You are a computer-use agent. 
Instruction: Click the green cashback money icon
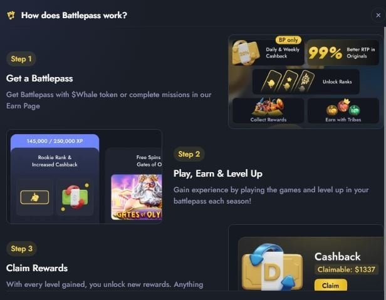[75, 197]
